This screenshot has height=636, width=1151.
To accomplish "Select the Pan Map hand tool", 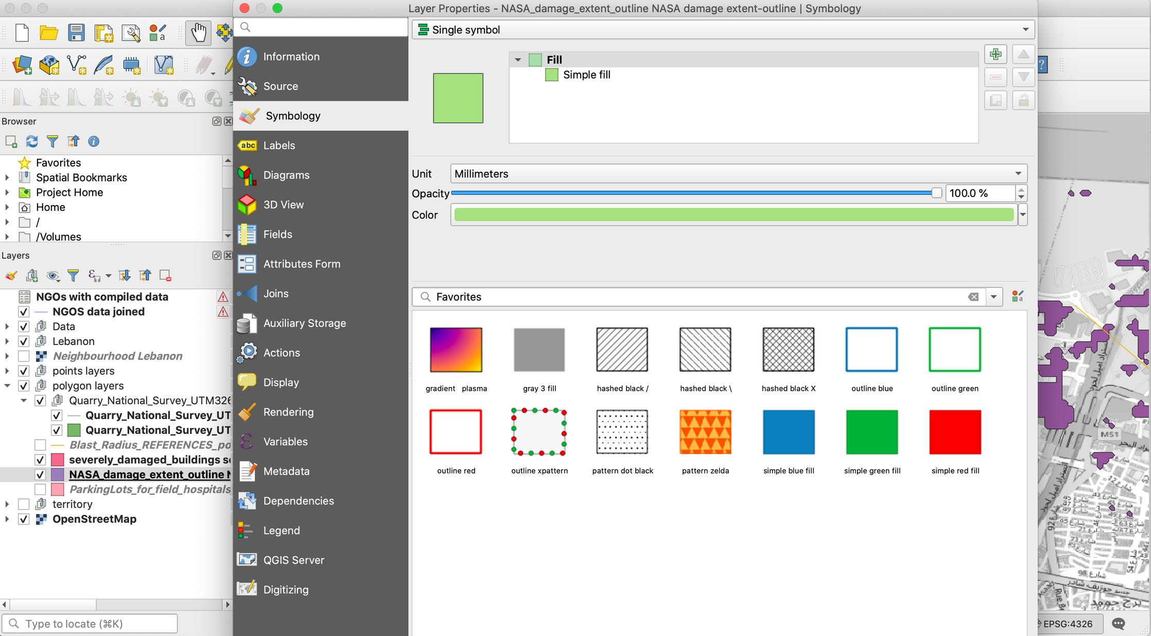I will click(x=198, y=33).
